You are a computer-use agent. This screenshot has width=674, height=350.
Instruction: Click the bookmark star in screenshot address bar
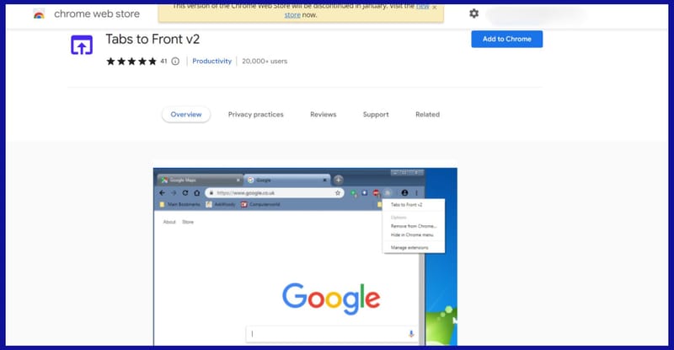[x=338, y=193]
